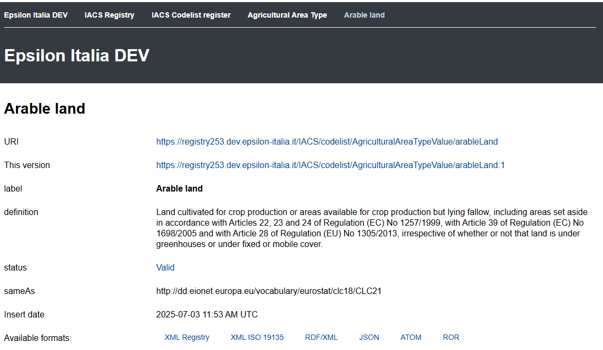Open the XML ISO 19135 format
This screenshot has height=350, width=603.
(x=257, y=337)
